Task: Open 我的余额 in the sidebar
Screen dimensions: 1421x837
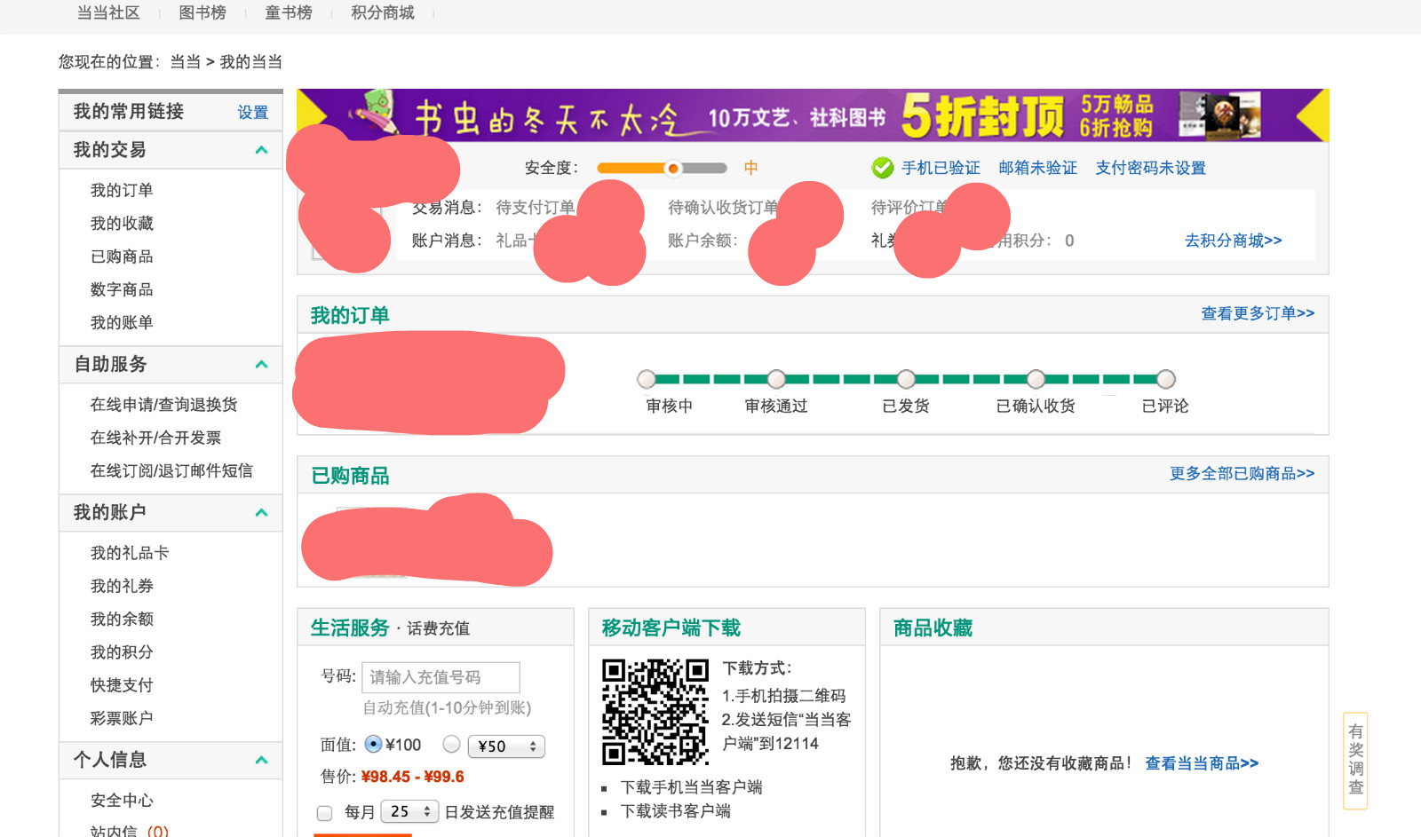Action: coord(122,619)
